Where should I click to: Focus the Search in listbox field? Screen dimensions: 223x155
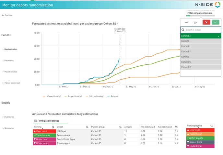click(x=202, y=30)
